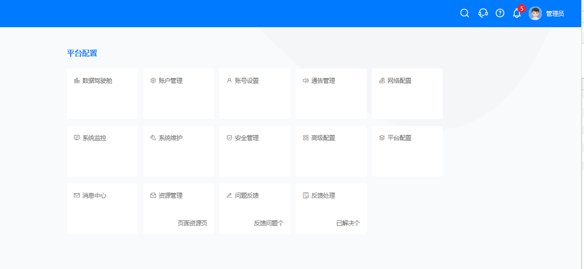The width and height of the screenshot is (584, 269).
Task: Open the 网络配置 card
Action: [407, 94]
